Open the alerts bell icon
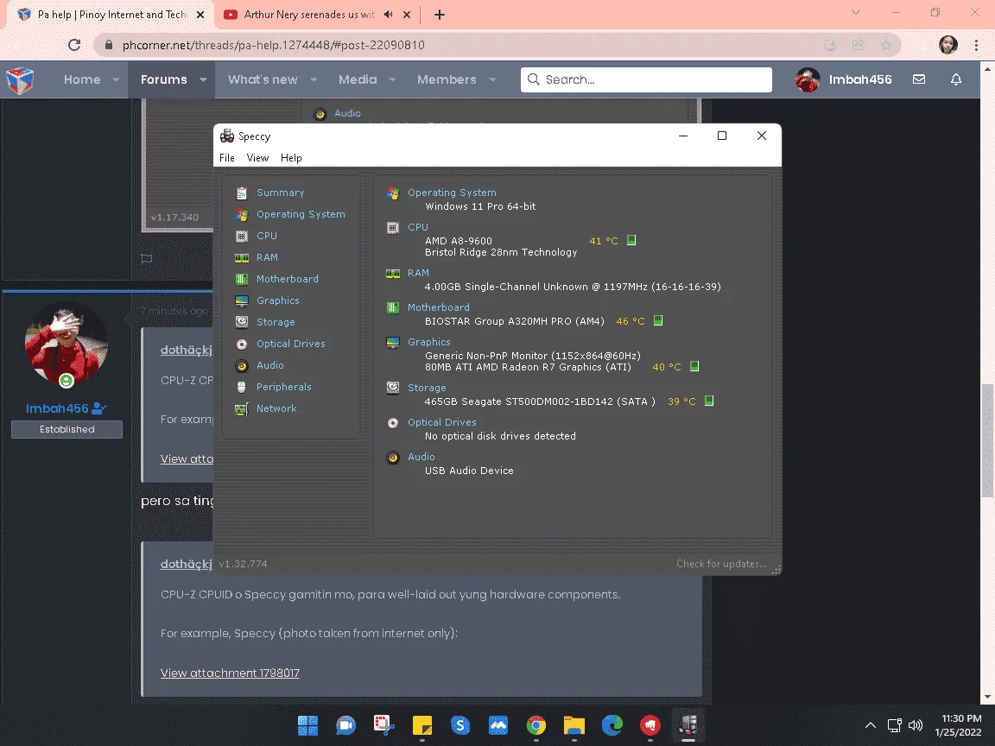 [955, 79]
